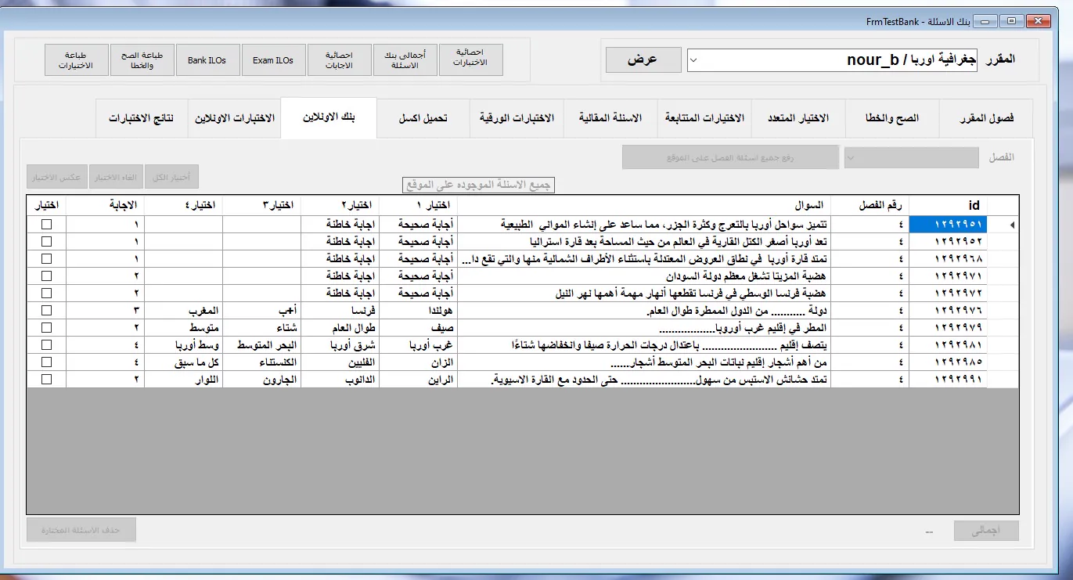Select the checkbox in row ١٢٩٢٩٦٨

pos(46,258)
